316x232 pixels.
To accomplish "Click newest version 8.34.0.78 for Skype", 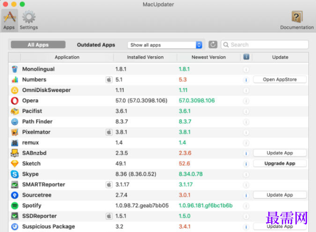I will pyautogui.click(x=191, y=174).
